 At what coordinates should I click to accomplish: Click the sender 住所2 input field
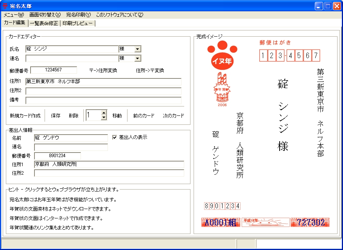(x=109, y=173)
